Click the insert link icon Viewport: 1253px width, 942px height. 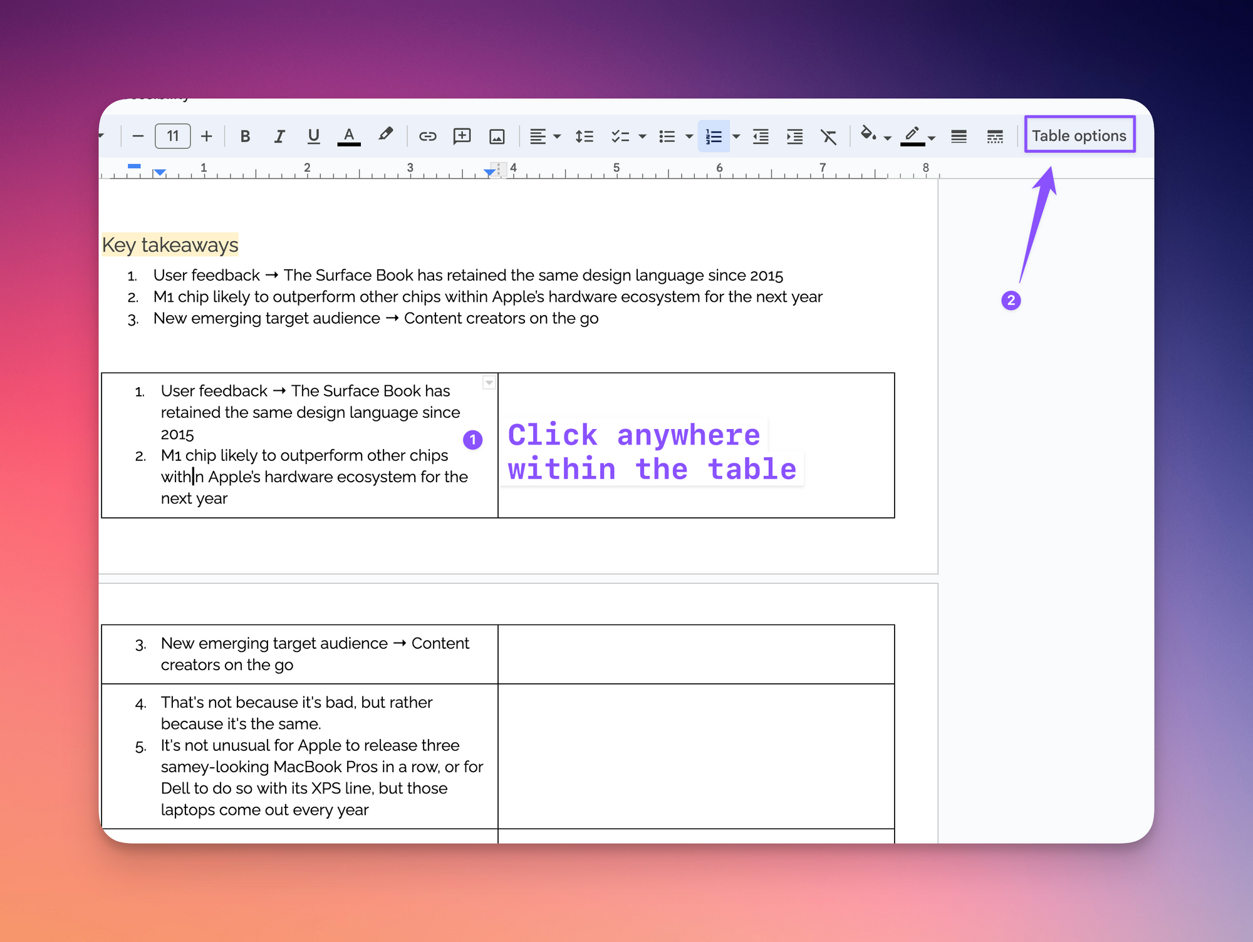[x=427, y=136]
